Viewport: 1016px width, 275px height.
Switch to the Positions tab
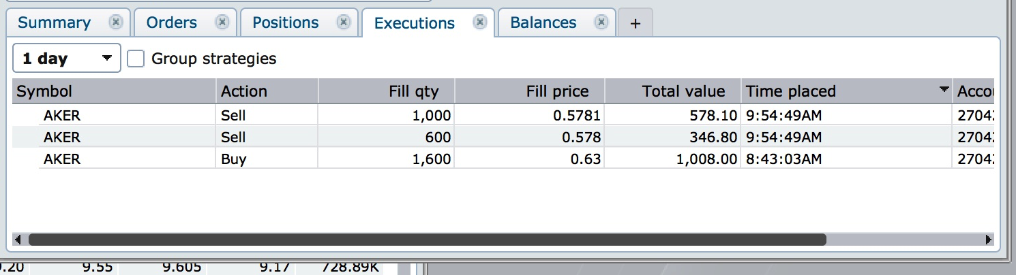tap(286, 23)
